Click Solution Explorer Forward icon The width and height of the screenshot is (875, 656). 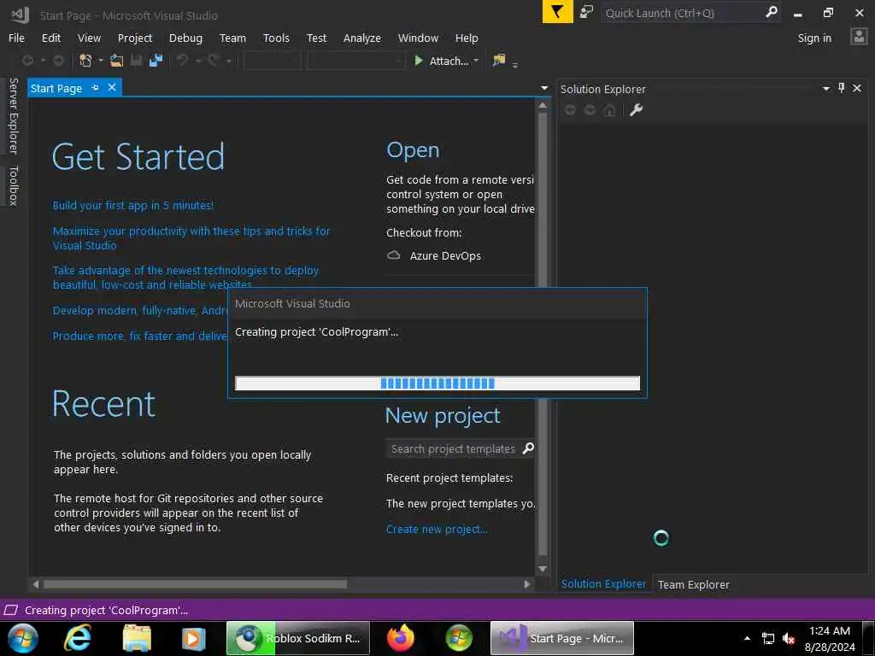(x=590, y=110)
